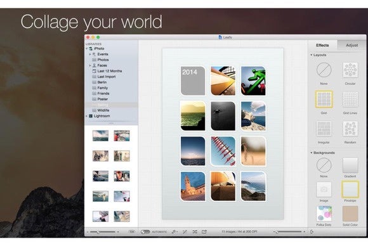Screen dimensions: 368x246
Task: Select the top-left thumbnail in the sidebar photo browser
Action: [x=100, y=136]
